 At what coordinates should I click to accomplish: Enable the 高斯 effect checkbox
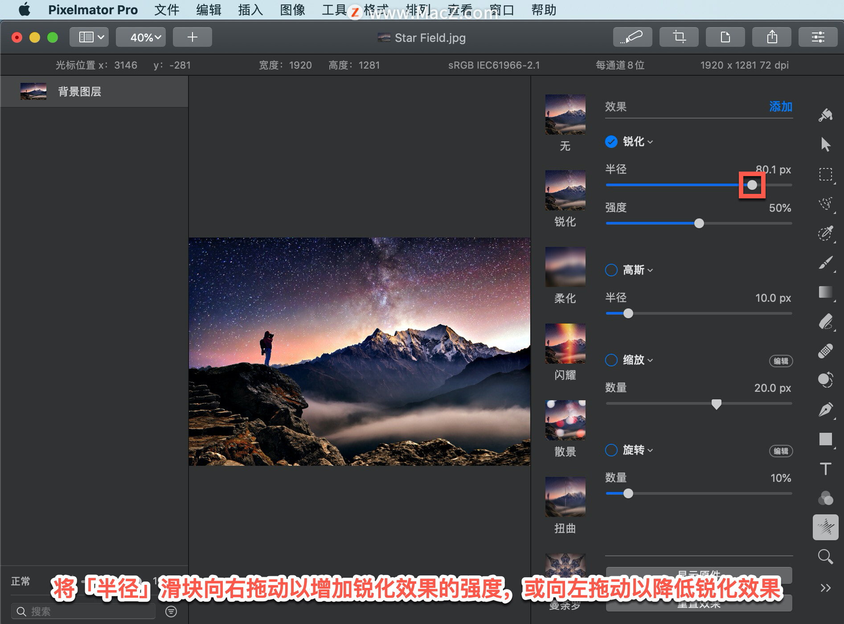[611, 270]
